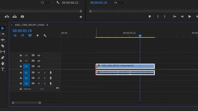
Task: Add a marker in the Timeline
Action: [37, 36]
